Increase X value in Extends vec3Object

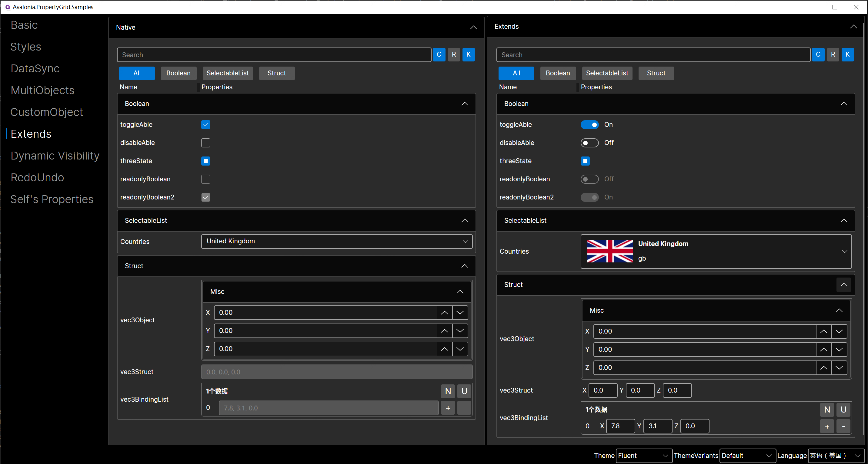(823, 331)
